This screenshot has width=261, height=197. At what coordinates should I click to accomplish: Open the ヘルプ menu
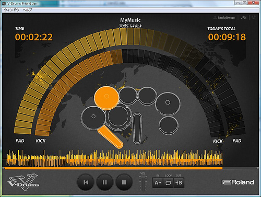(x=27, y=10)
